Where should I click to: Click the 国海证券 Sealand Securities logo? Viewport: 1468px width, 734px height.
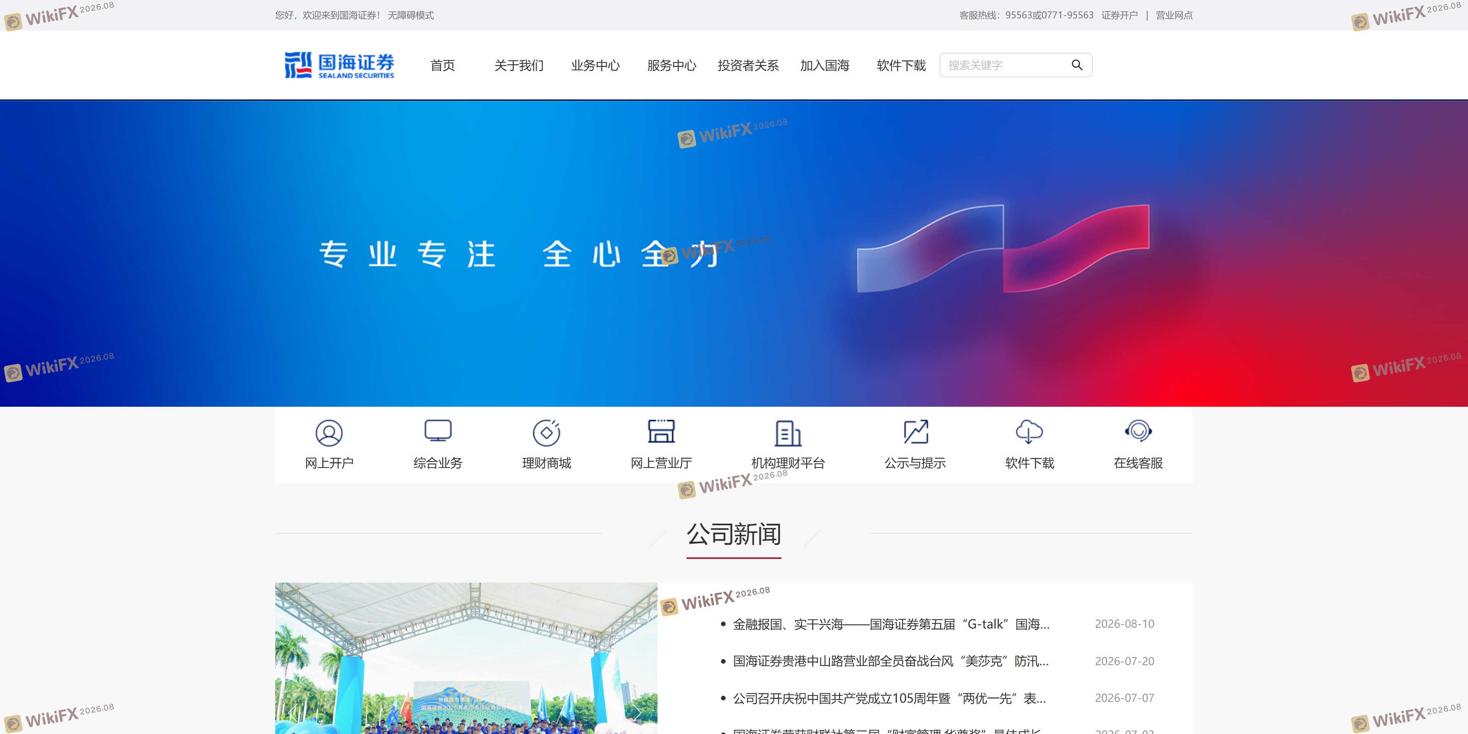(339, 65)
